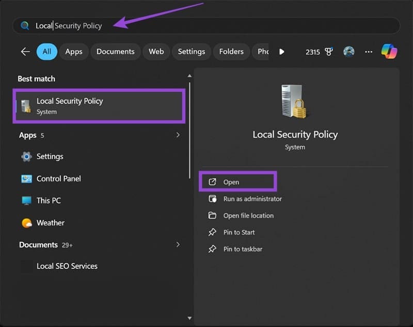Viewport: 413px width, 327px height.
Task: Open Control Panel from app results
Action: (x=58, y=179)
